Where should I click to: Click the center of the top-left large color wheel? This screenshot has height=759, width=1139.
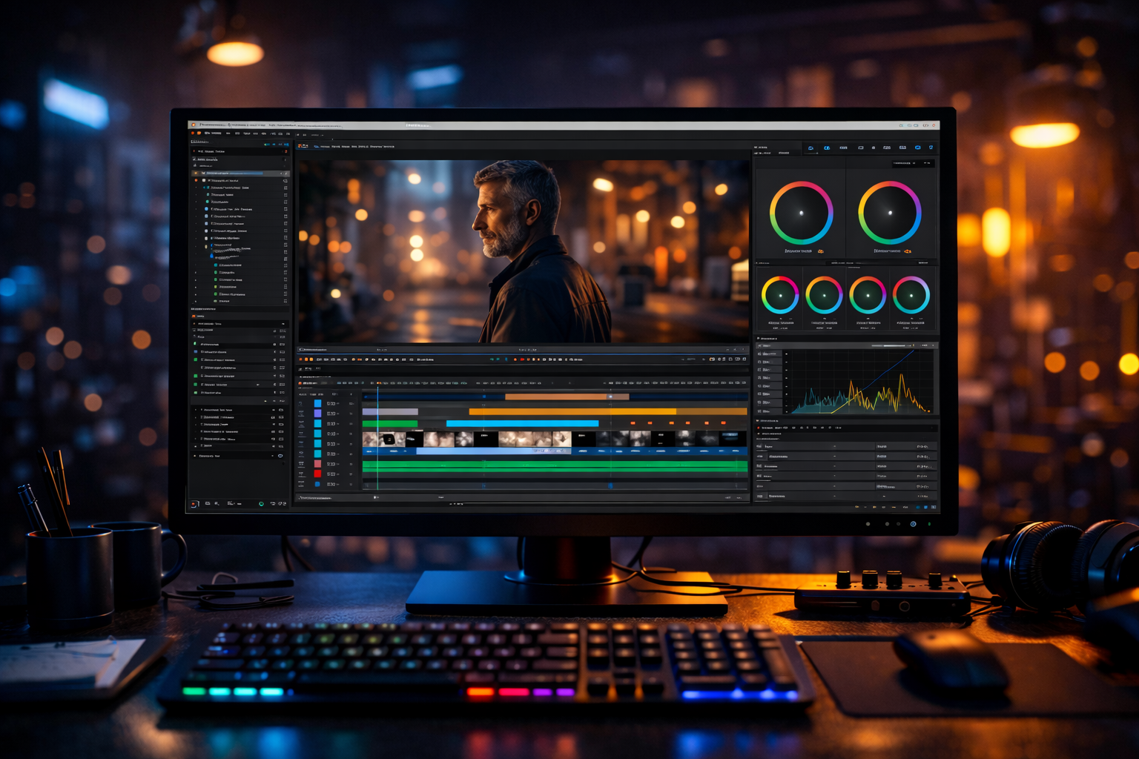click(801, 213)
